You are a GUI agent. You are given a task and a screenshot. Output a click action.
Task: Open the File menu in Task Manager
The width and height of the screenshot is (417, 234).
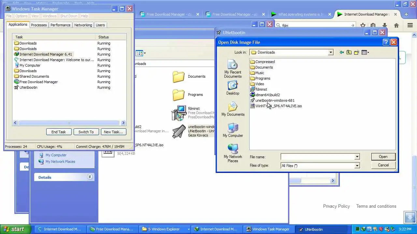point(9,16)
